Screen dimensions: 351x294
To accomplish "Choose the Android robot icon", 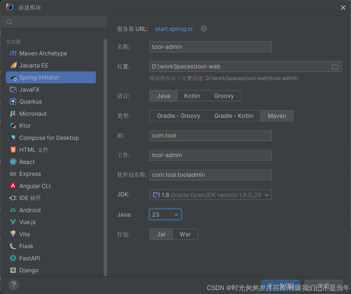I will 13,210.
